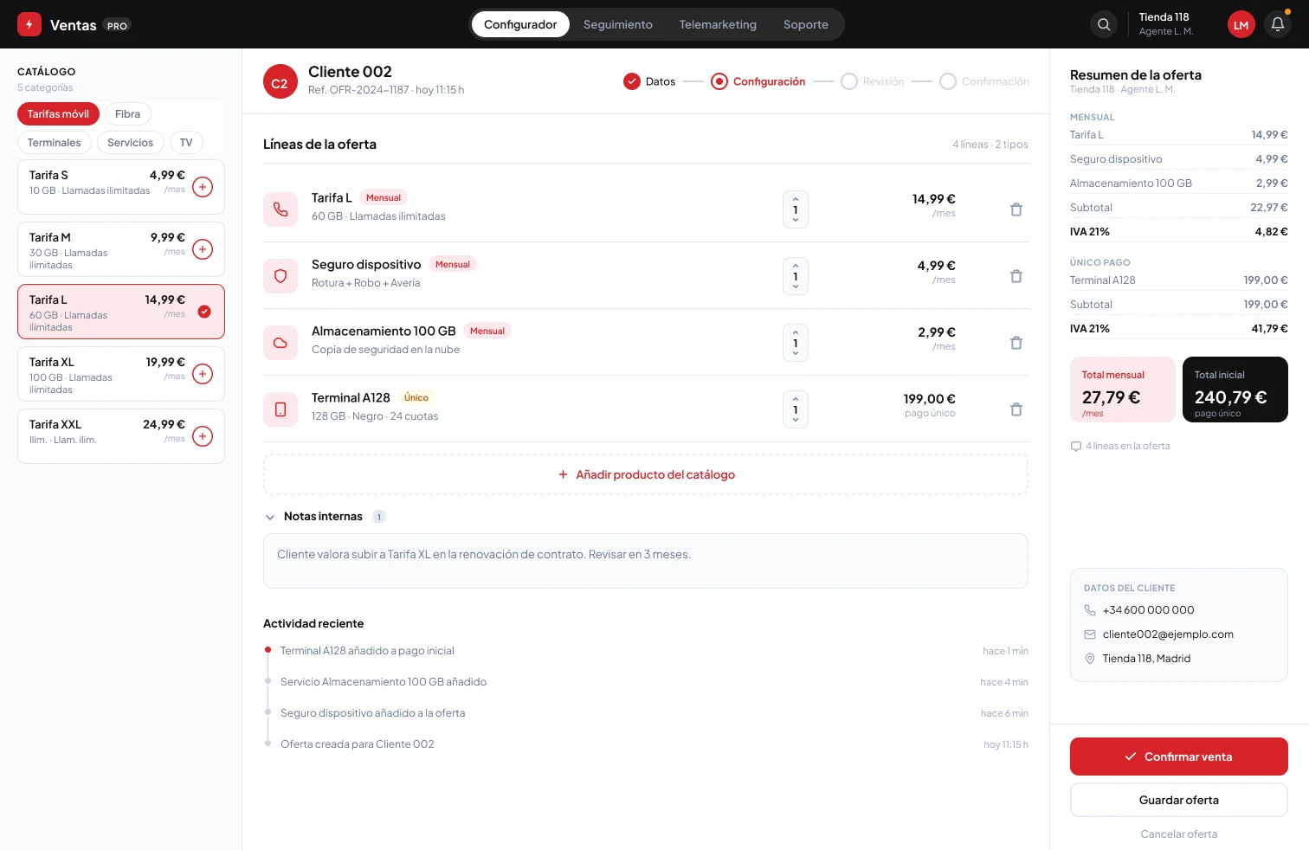Click the cliente002@ejemplo.com email
The width and height of the screenshot is (1309, 850).
tap(1168, 634)
